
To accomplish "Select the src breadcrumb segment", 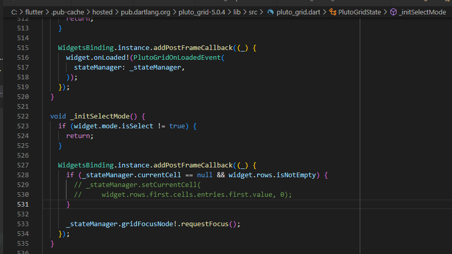I will (x=253, y=12).
